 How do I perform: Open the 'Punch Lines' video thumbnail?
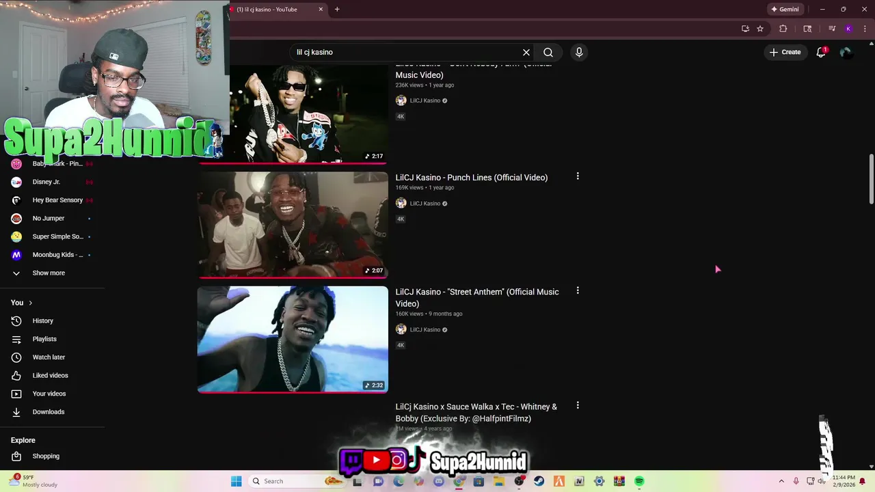[x=293, y=225]
